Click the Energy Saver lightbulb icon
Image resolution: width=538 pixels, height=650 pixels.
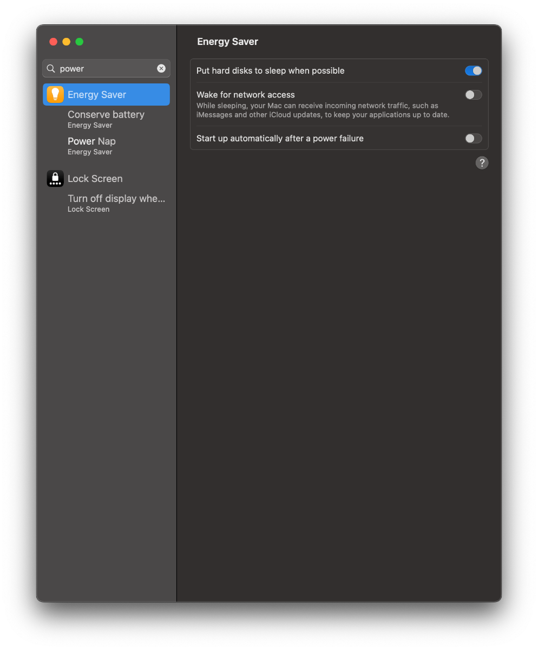[x=55, y=94]
